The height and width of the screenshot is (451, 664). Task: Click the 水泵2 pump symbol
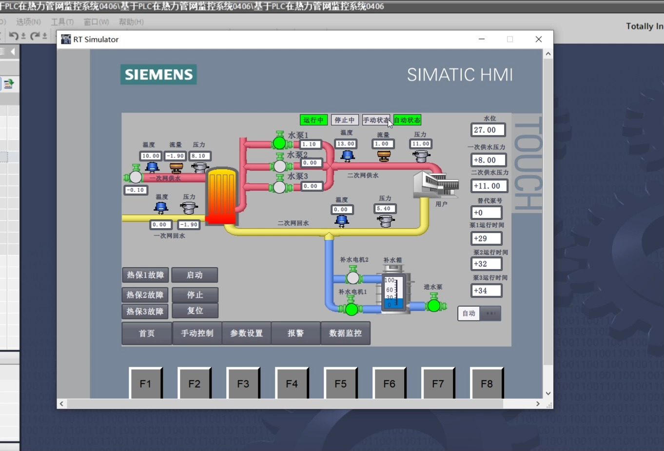coord(279,166)
